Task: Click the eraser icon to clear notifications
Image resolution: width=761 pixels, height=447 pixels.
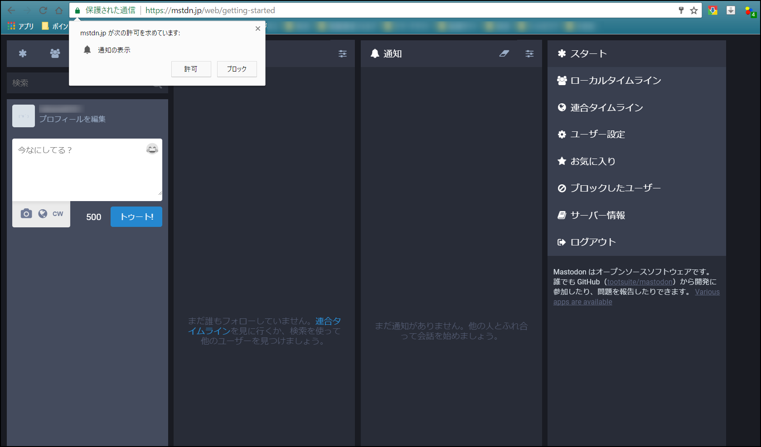Action: 504,54
